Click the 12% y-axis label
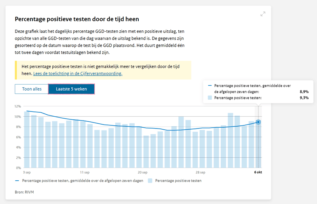The width and height of the screenshot is (317, 204). click(x=17, y=106)
